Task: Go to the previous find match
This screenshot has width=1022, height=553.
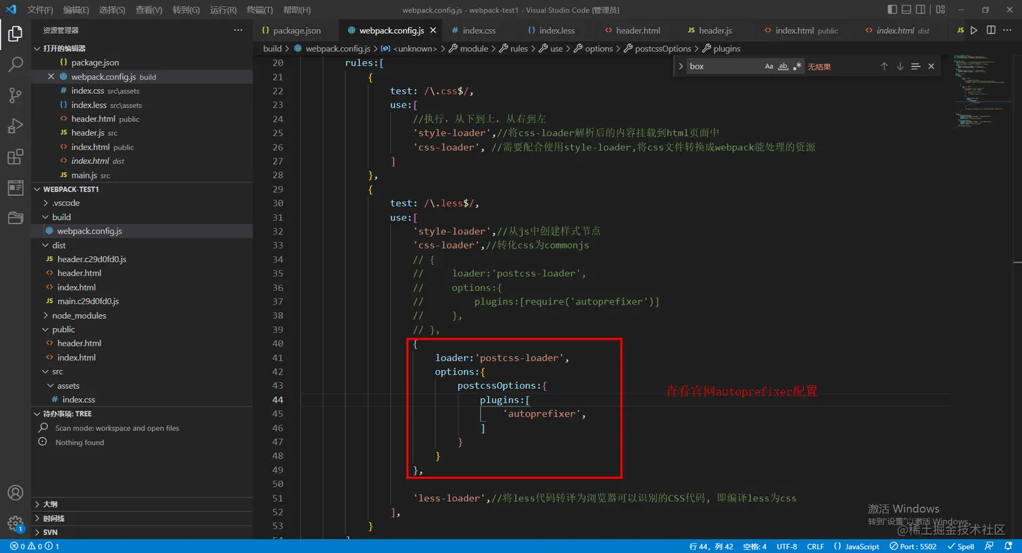Action: [884, 66]
